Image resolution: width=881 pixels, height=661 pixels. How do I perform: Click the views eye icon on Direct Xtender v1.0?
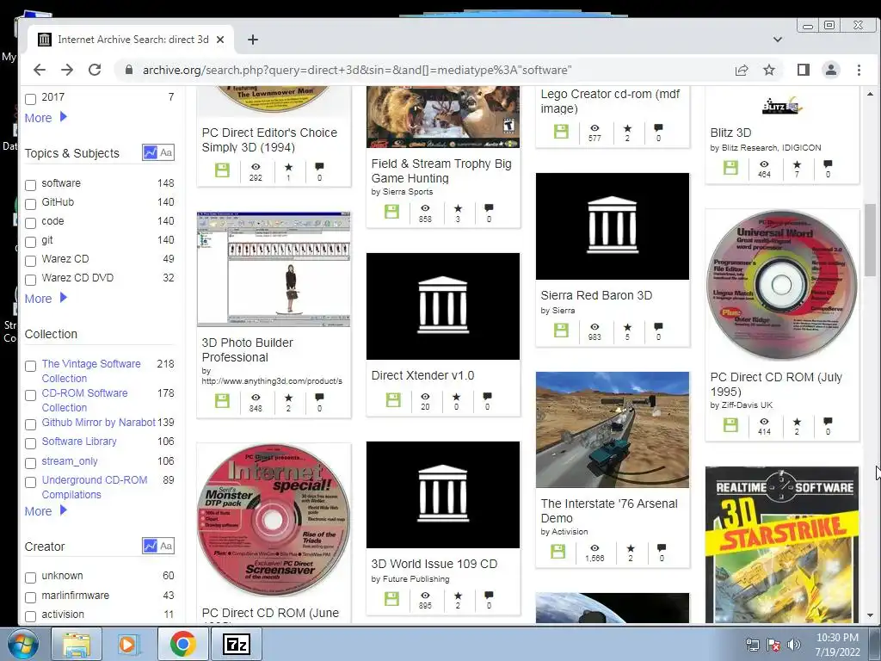[x=425, y=396]
